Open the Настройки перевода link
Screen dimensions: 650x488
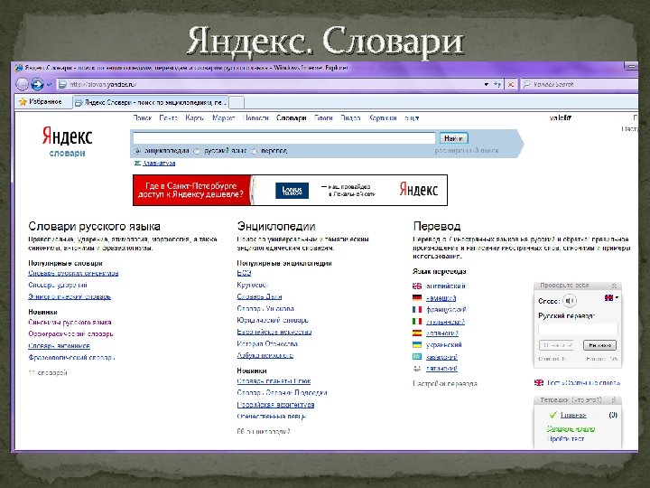click(x=445, y=383)
